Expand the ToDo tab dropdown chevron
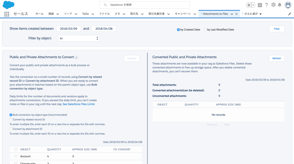This screenshot has height=164, width=294. click(93, 14)
